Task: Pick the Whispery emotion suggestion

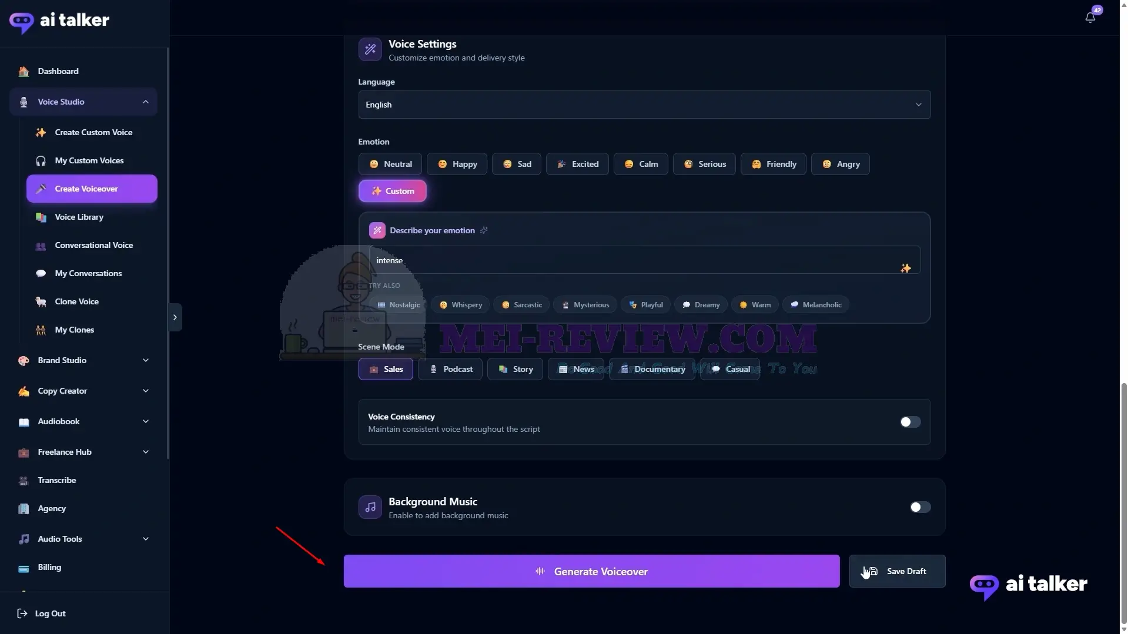Action: [x=460, y=305]
